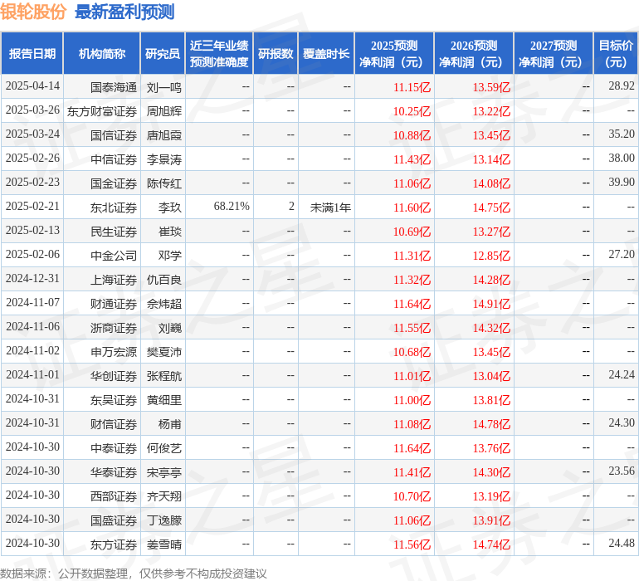Image resolution: width=639 pixels, height=581 pixels.
Task: Click the 68.21% accuracy value
Action: point(232,207)
